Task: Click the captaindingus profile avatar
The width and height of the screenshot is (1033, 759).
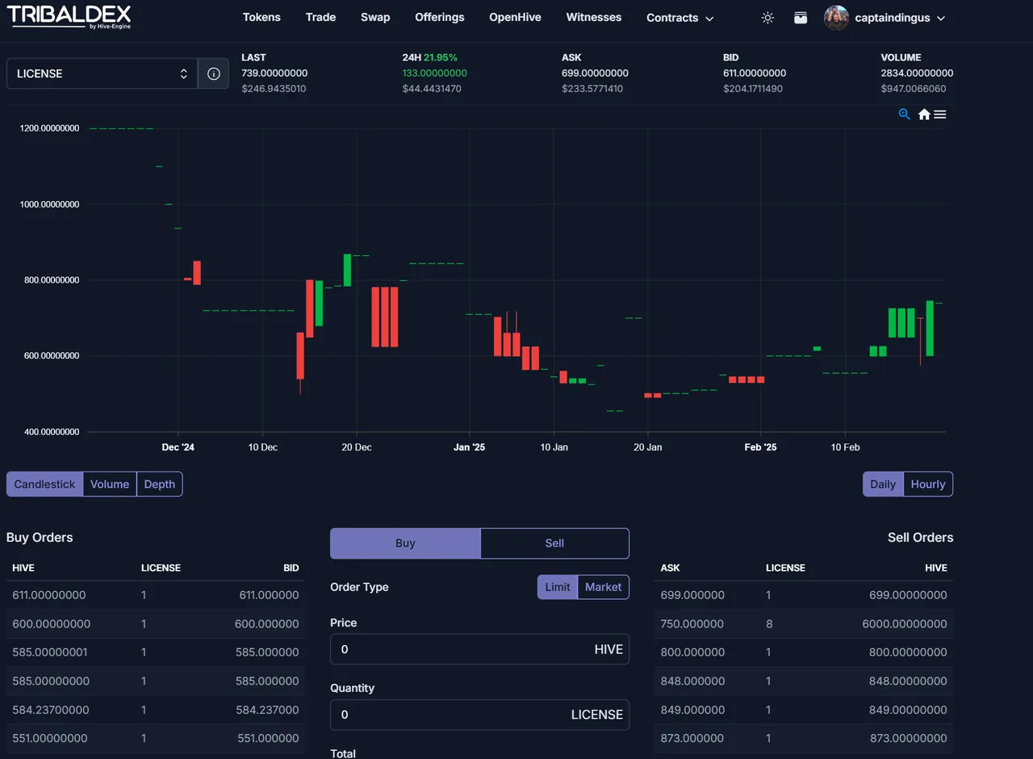Action: coord(836,18)
